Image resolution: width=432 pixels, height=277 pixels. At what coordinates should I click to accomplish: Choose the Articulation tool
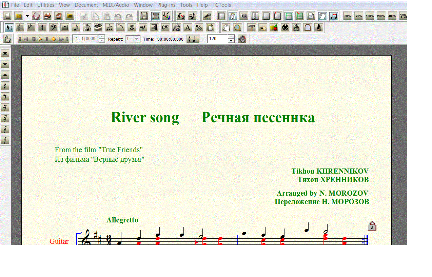pyautogui.click(x=132, y=27)
